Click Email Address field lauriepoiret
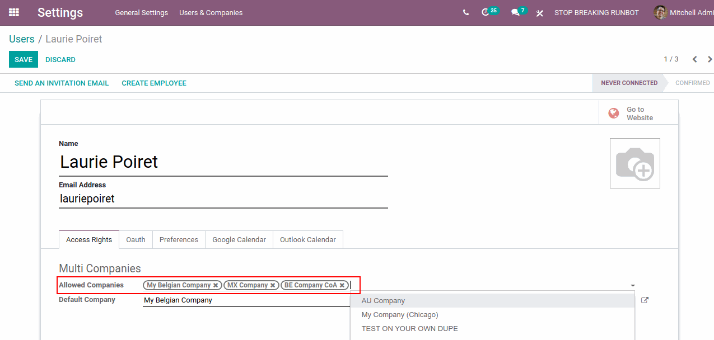 (223, 199)
